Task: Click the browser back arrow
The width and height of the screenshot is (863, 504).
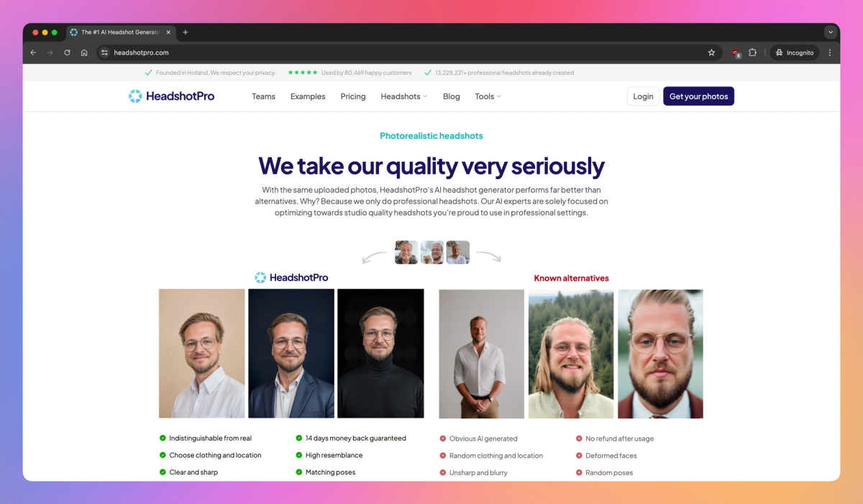Action: 33,52
